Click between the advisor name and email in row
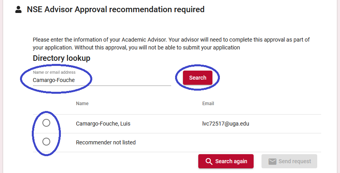 (166, 124)
